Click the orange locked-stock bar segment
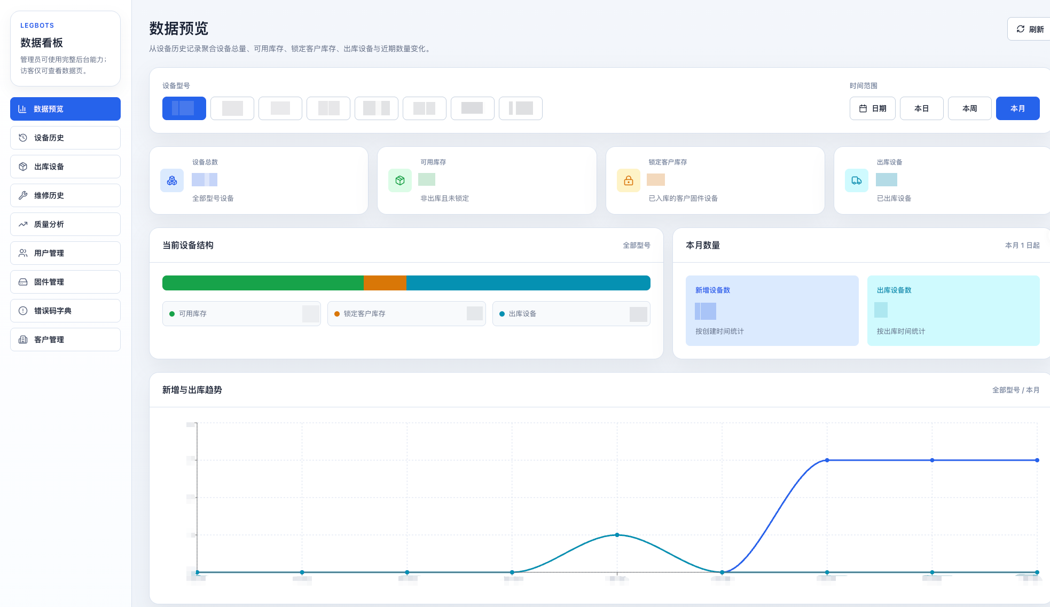The image size is (1050, 607). [385, 283]
